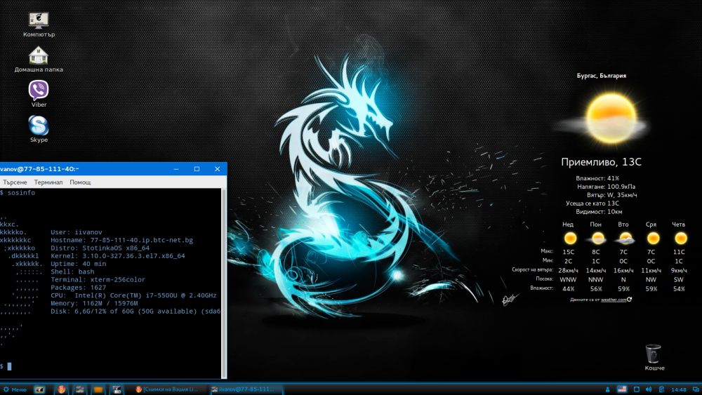Minimize the terminal window
Image resolution: width=702 pixels, height=395 pixels.
pyautogui.click(x=176, y=168)
